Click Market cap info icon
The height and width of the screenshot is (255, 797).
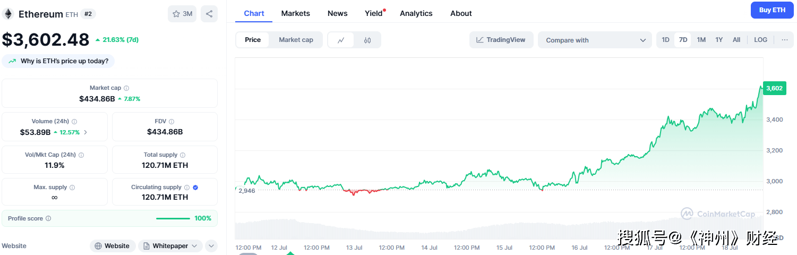pos(126,88)
